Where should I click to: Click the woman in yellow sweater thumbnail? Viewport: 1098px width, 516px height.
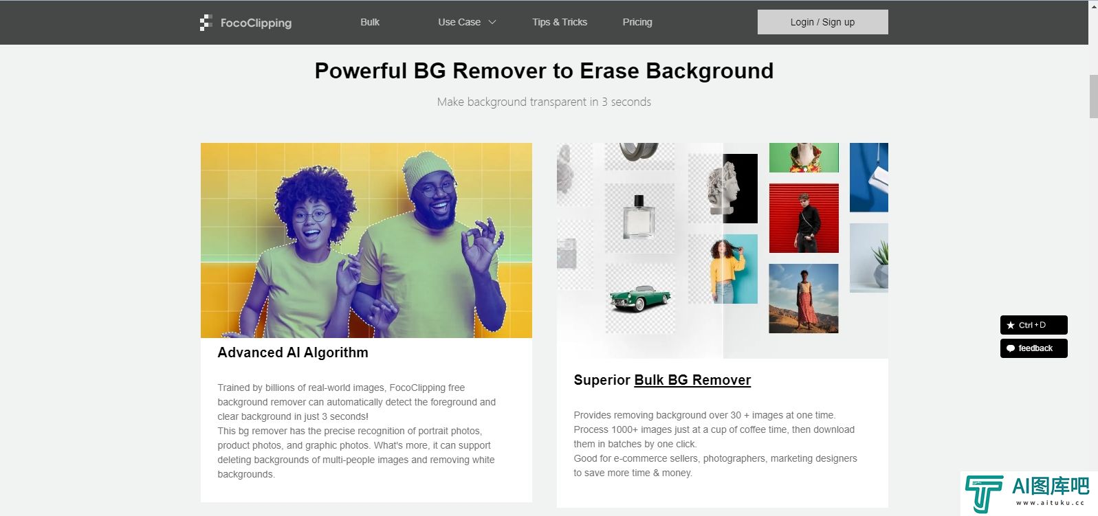point(723,269)
